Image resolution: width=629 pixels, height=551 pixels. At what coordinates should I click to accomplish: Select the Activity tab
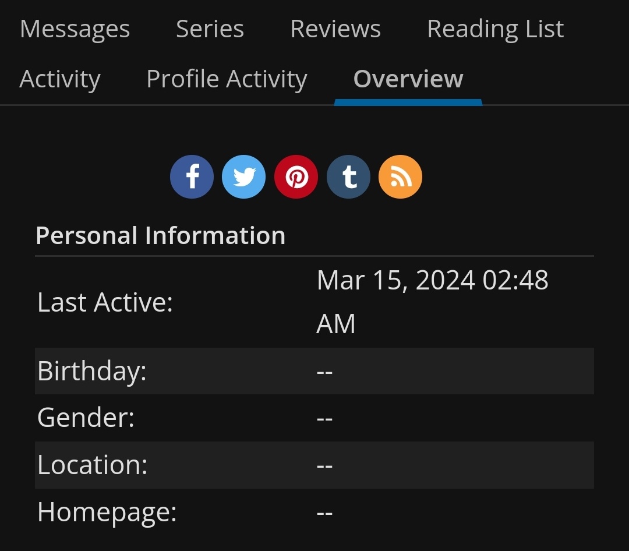60,79
